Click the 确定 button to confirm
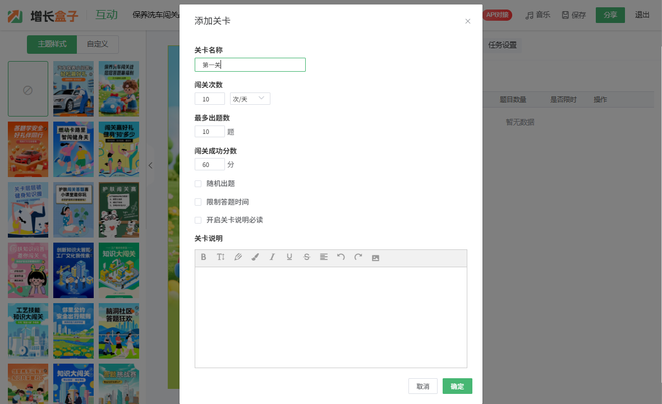Screen dimensions: 662x404 [457, 386]
